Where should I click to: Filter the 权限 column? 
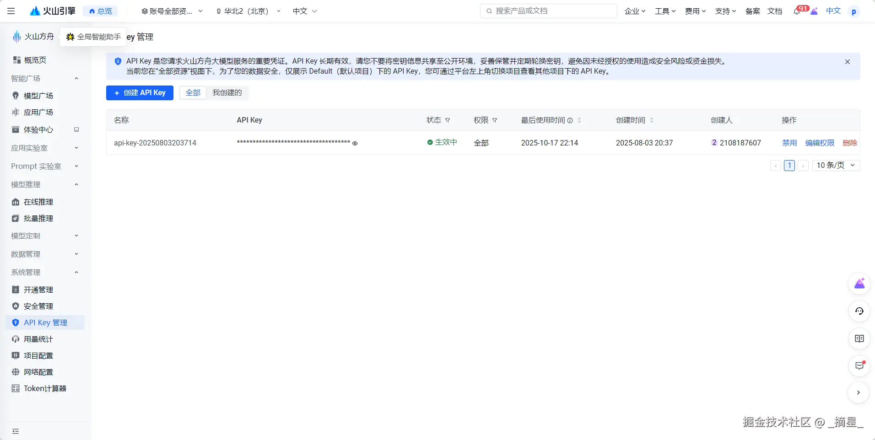click(x=495, y=120)
